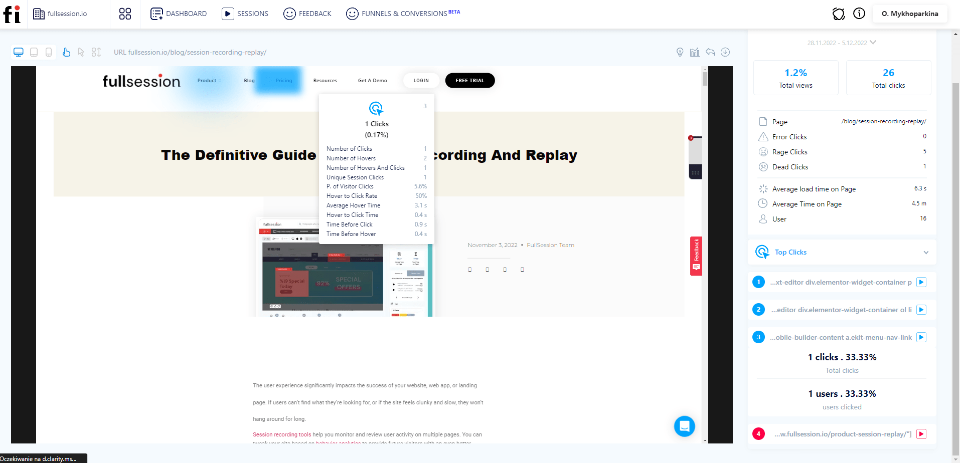Screen dimensions: 960x463
Task: Click the LOGIN button on page
Action: pos(421,81)
